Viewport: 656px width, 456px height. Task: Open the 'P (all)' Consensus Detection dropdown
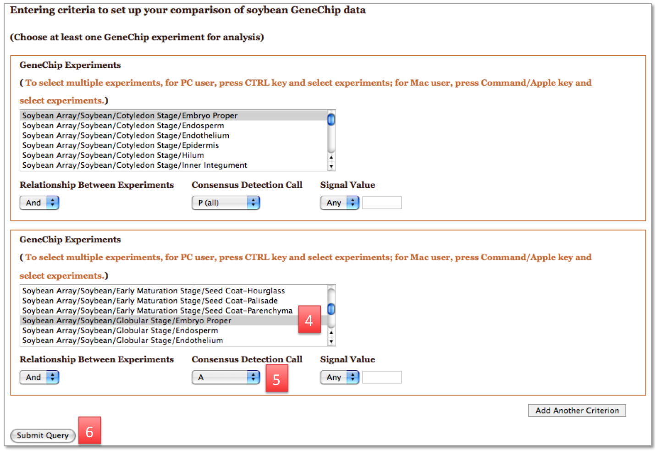click(x=226, y=203)
